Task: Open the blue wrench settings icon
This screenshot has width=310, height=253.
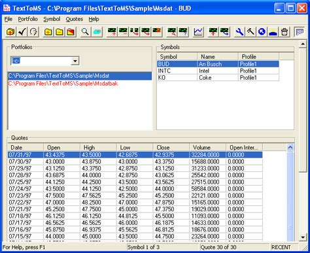Action: [x=239, y=32]
